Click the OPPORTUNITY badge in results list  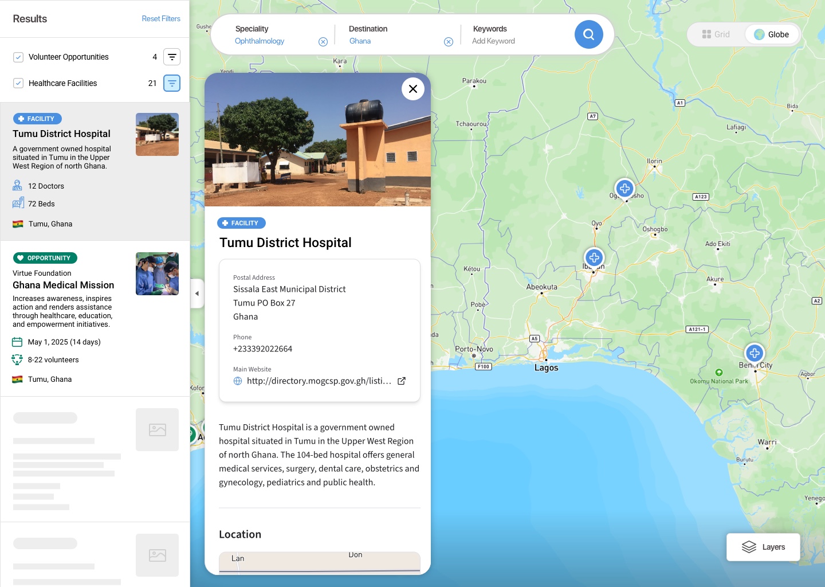pos(45,258)
